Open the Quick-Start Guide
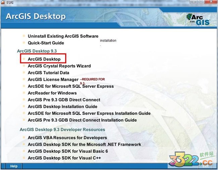 pos(46,43)
